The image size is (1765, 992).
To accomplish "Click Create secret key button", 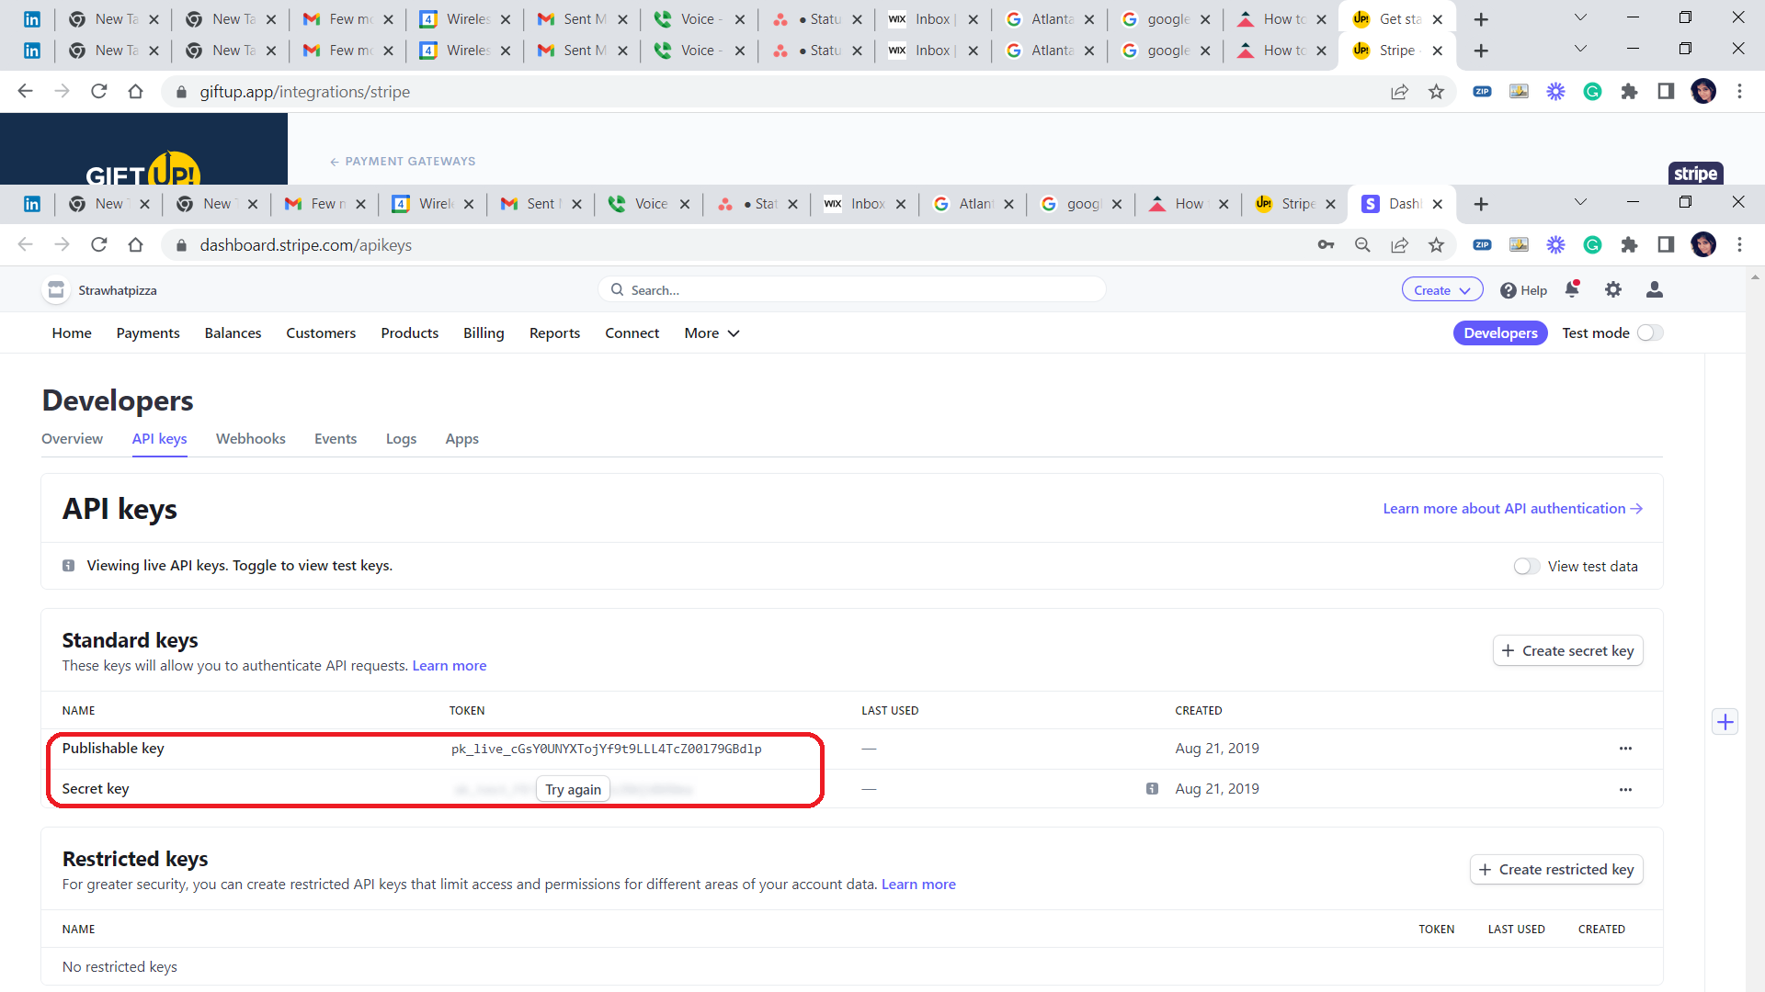I will point(1567,651).
